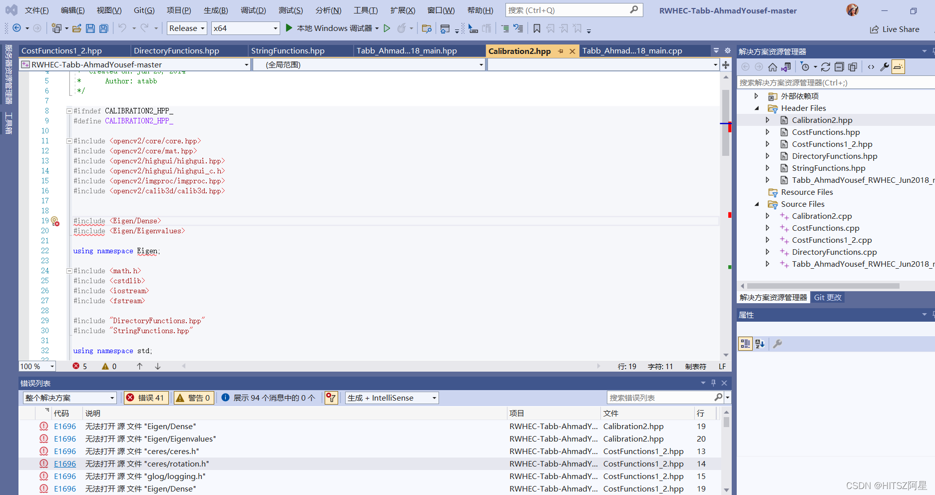Screen dimensions: 935x495
Task: Open the Release configuration dropdown
Action: 187,28
